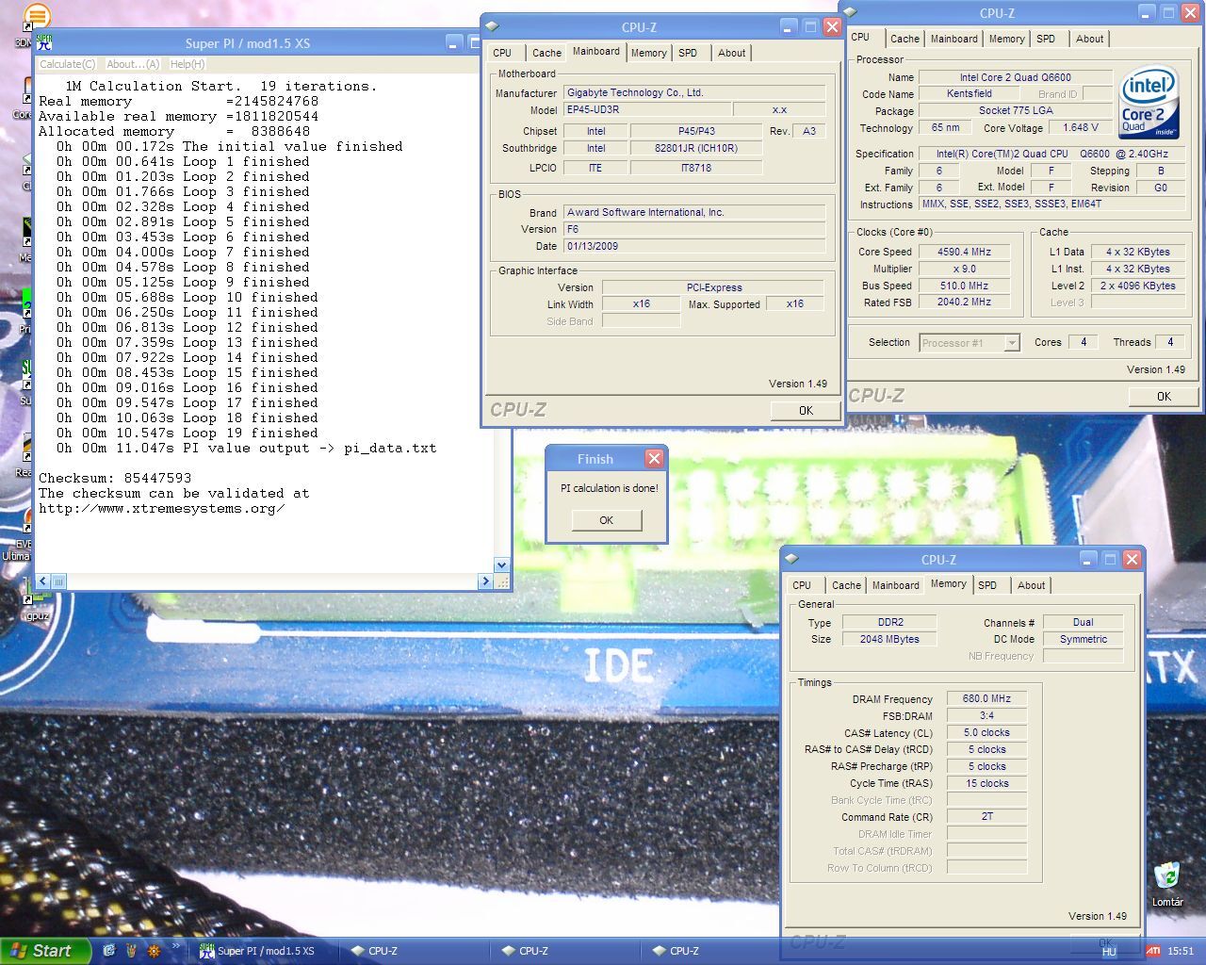Open SPD tab in processor CPU-Z window
This screenshot has width=1206, height=965.
tap(1046, 39)
